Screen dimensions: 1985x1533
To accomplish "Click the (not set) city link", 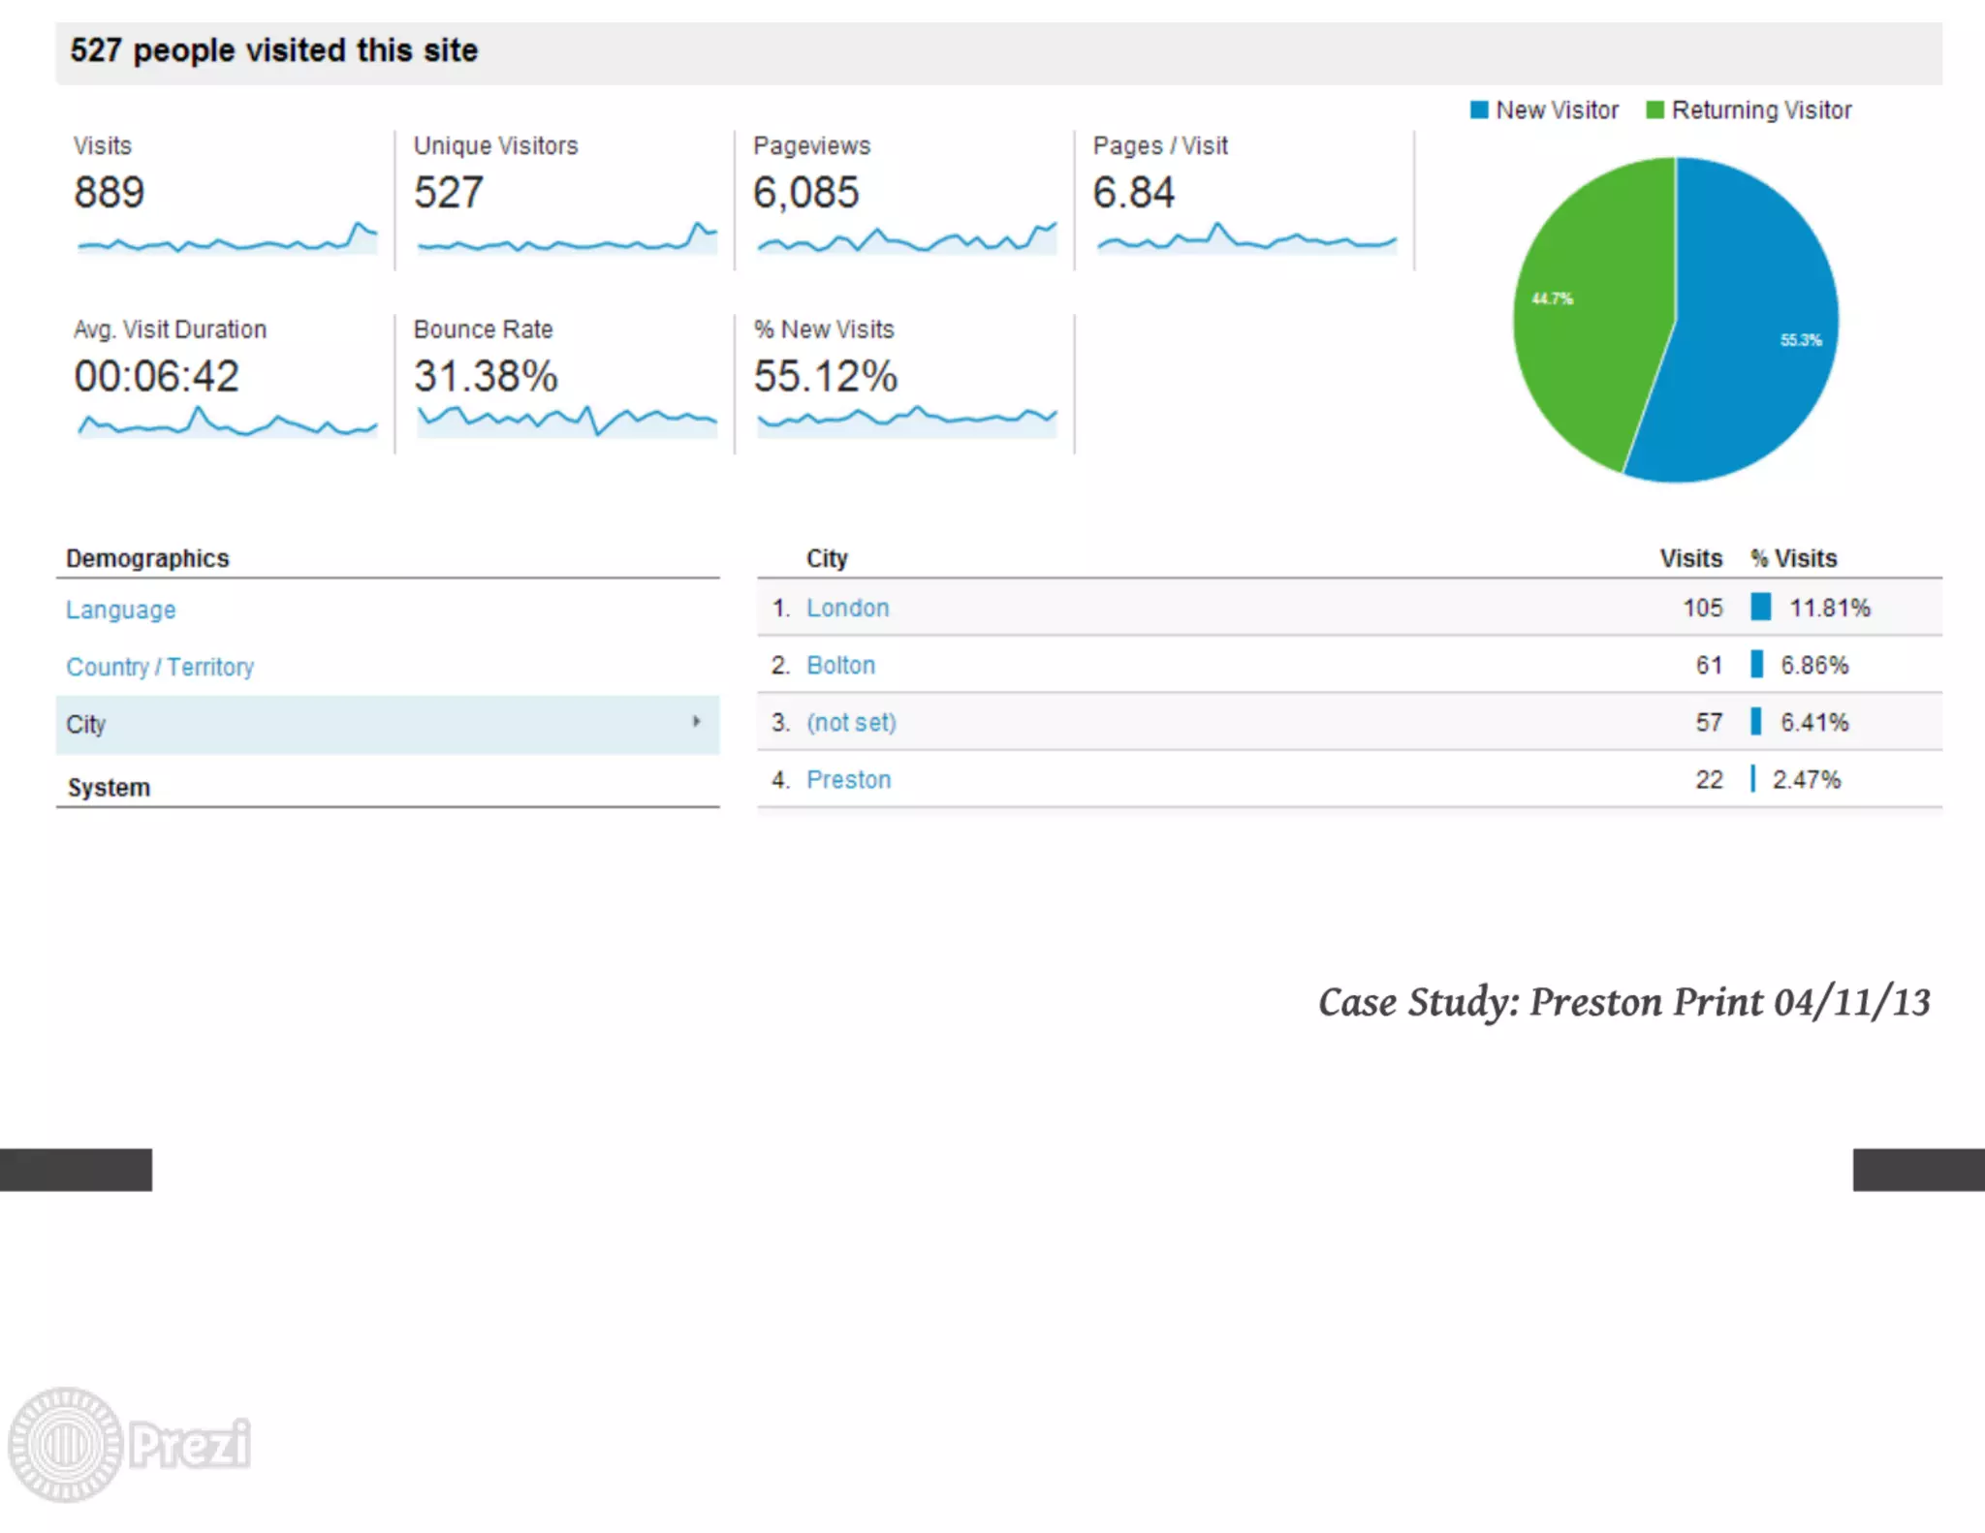I will (851, 722).
